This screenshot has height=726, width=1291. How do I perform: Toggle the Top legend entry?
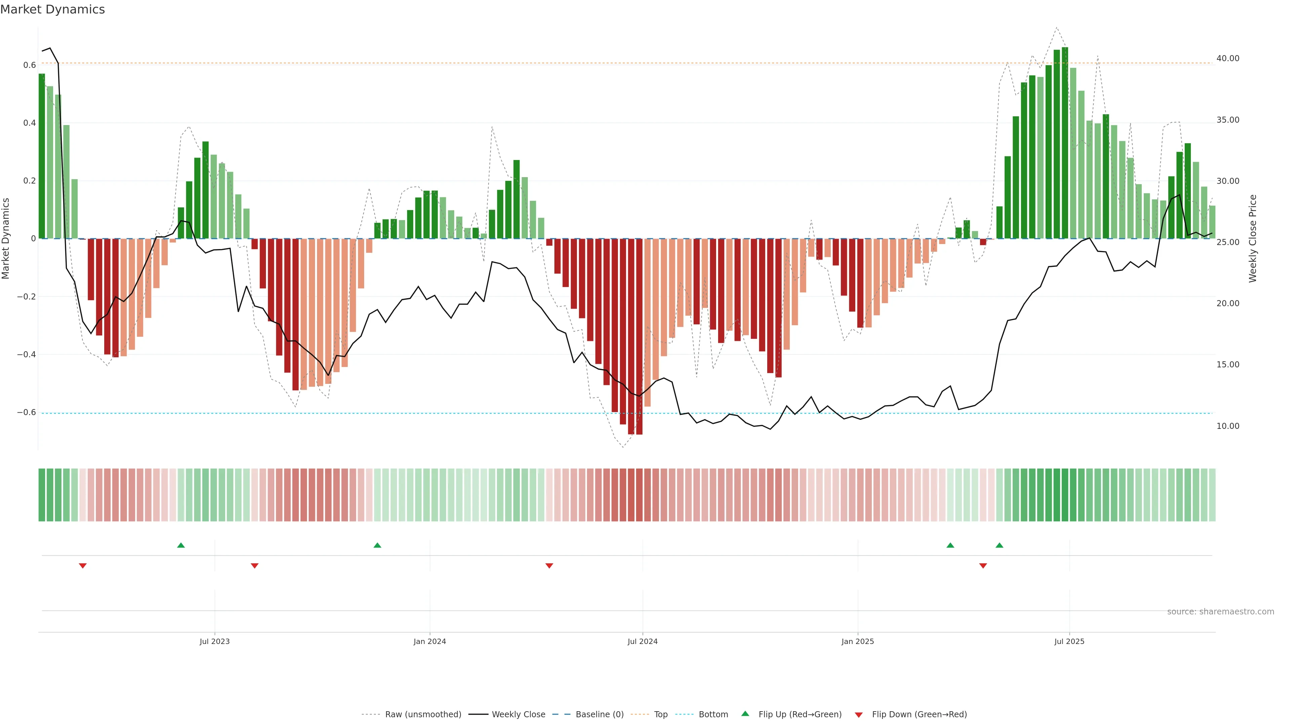[x=661, y=715]
